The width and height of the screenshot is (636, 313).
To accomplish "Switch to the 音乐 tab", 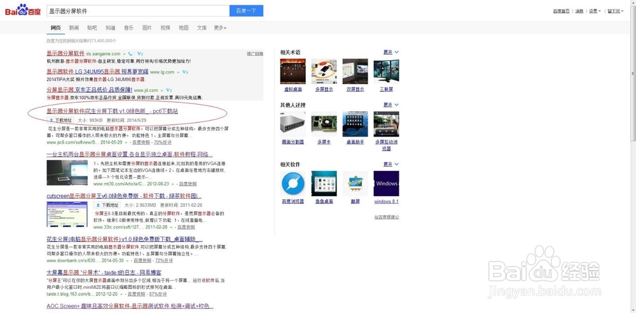I will click(128, 28).
